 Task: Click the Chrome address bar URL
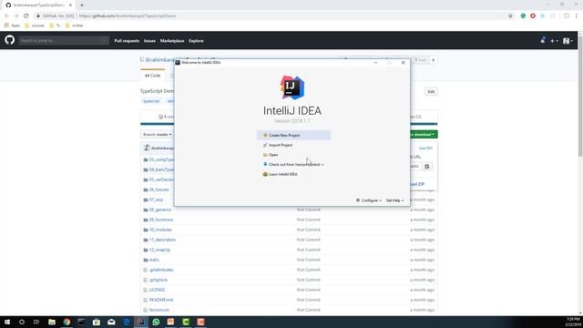coord(128,16)
